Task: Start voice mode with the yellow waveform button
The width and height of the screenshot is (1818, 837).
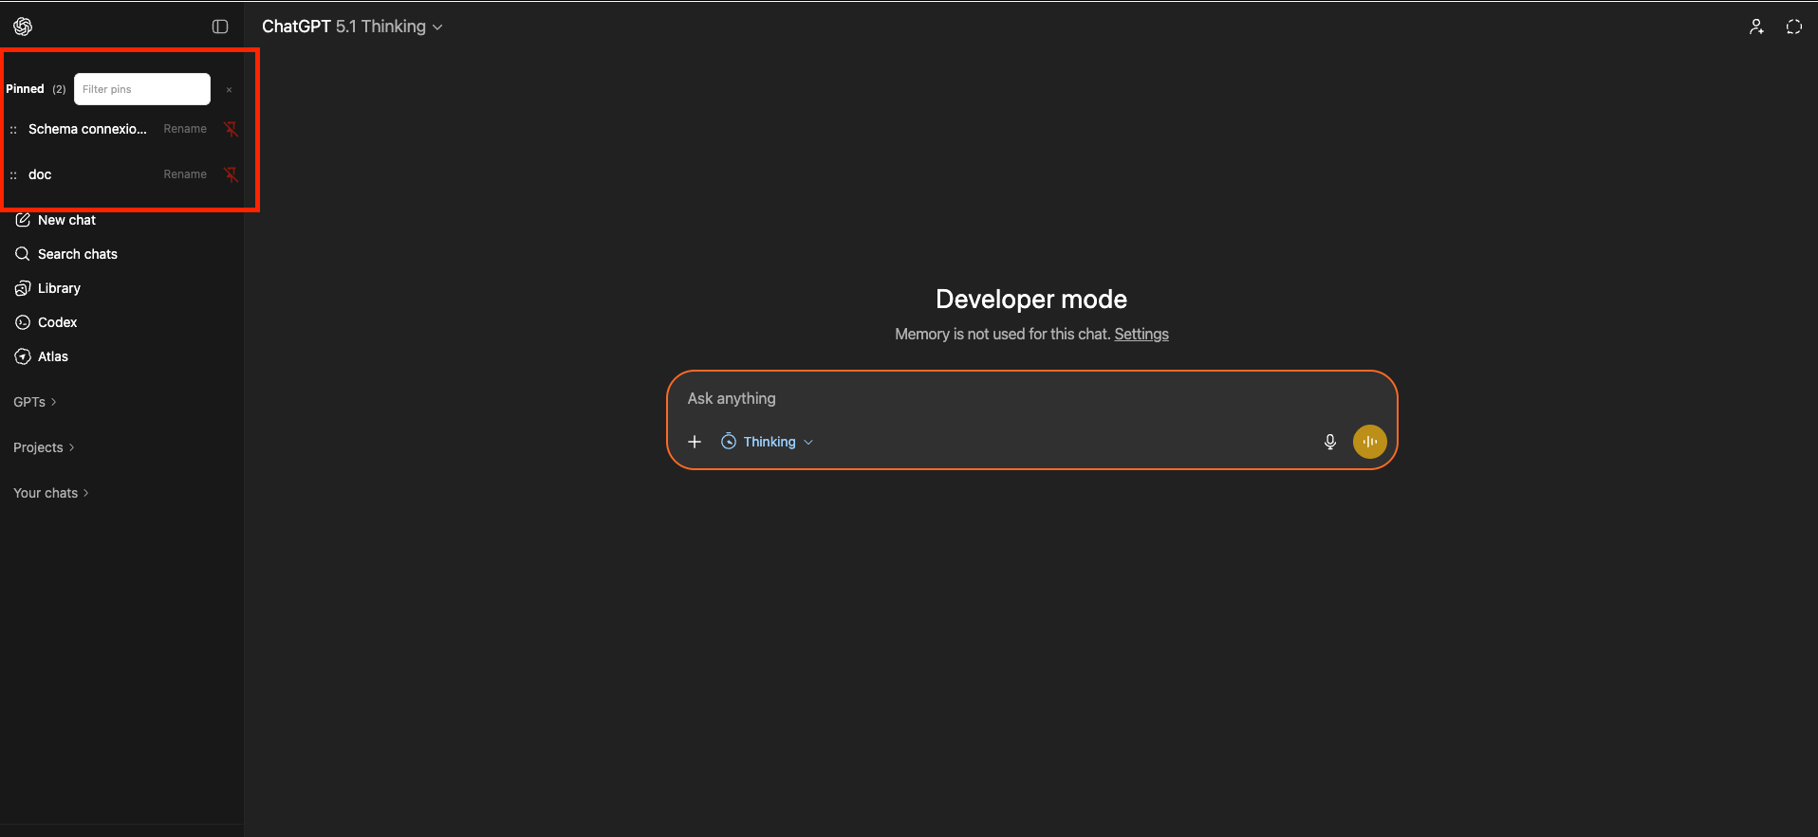Action: [1369, 442]
